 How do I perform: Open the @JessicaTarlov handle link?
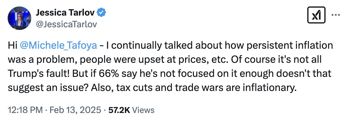66,24
